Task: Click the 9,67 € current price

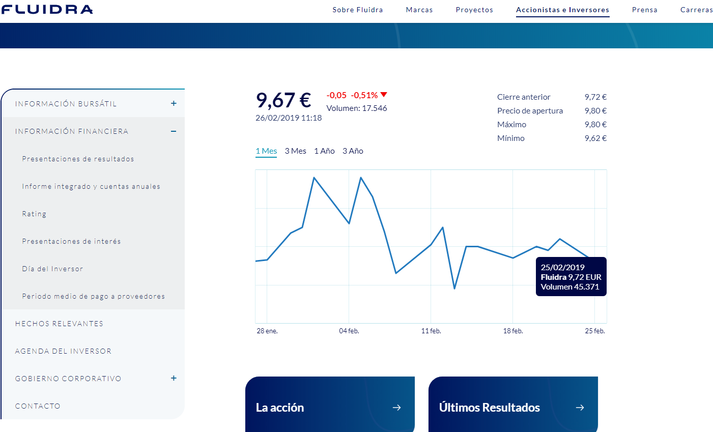Action: click(x=283, y=100)
